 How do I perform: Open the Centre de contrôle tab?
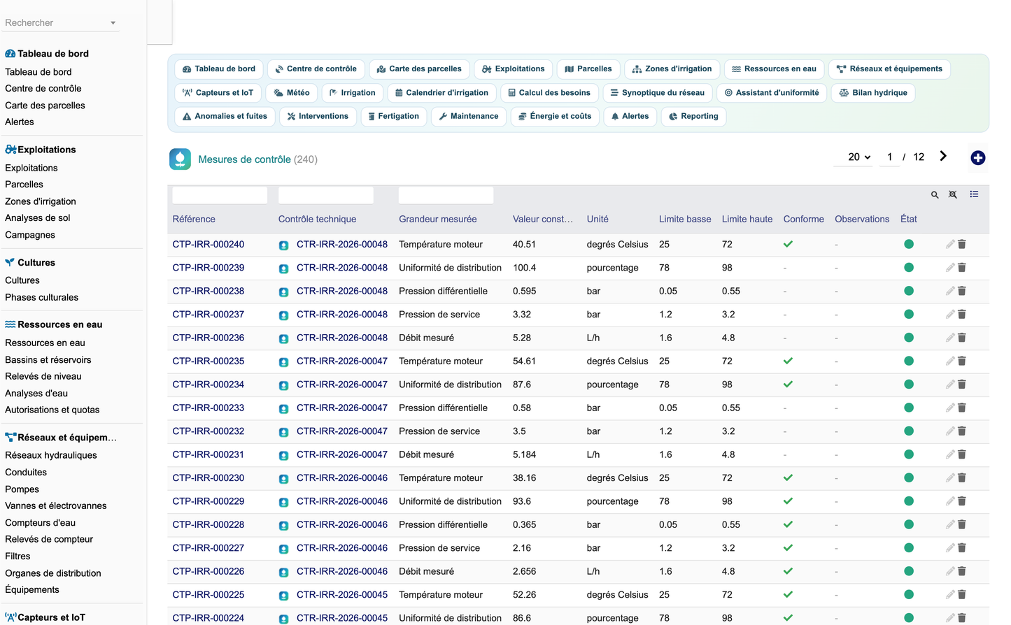316,69
